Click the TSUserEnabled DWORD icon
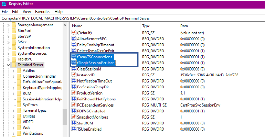The width and height of the screenshot is (265, 137). [74, 129]
